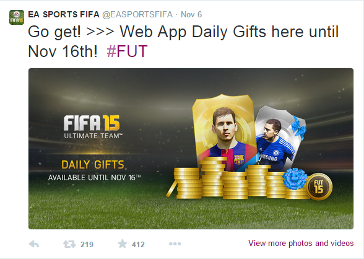
Task: Click the favorite count 412
Action: [138, 244]
